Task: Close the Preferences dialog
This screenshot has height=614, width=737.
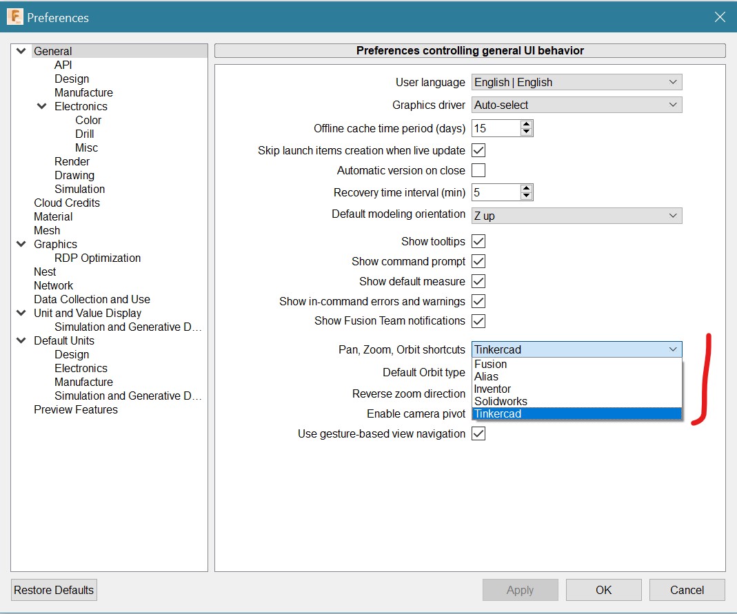Action: (x=720, y=17)
